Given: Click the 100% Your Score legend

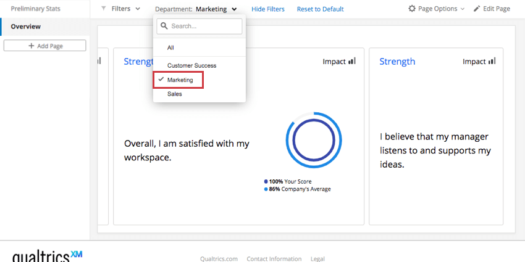Looking at the screenshot, I should pyautogui.click(x=288, y=181).
